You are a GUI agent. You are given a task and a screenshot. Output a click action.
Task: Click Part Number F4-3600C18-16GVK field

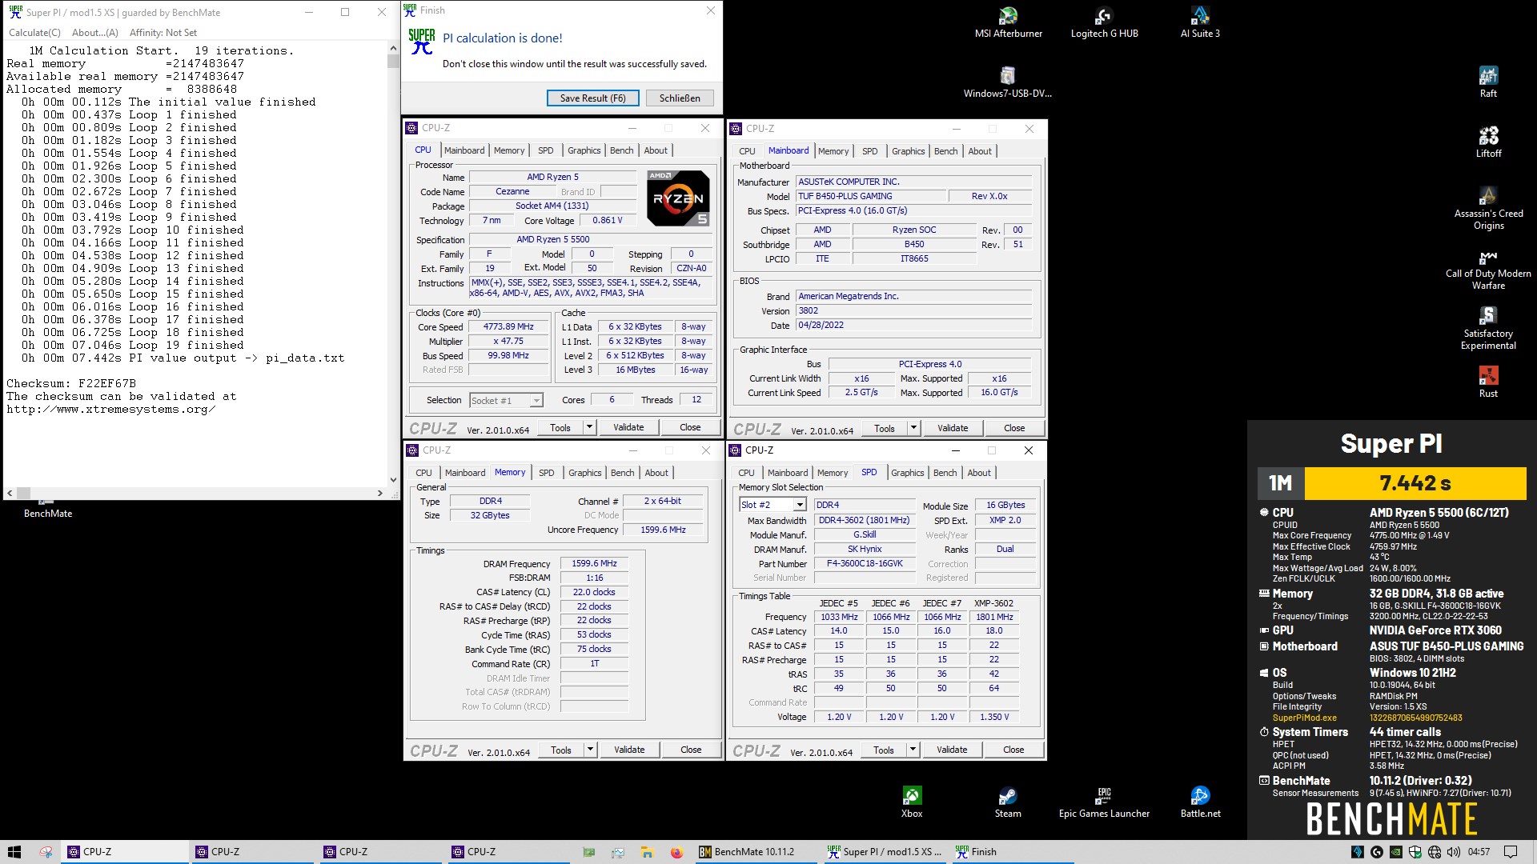pyautogui.click(x=865, y=563)
